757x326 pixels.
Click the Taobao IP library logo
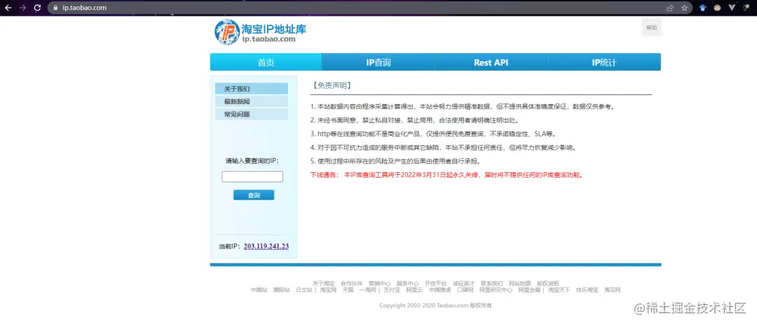(x=260, y=31)
